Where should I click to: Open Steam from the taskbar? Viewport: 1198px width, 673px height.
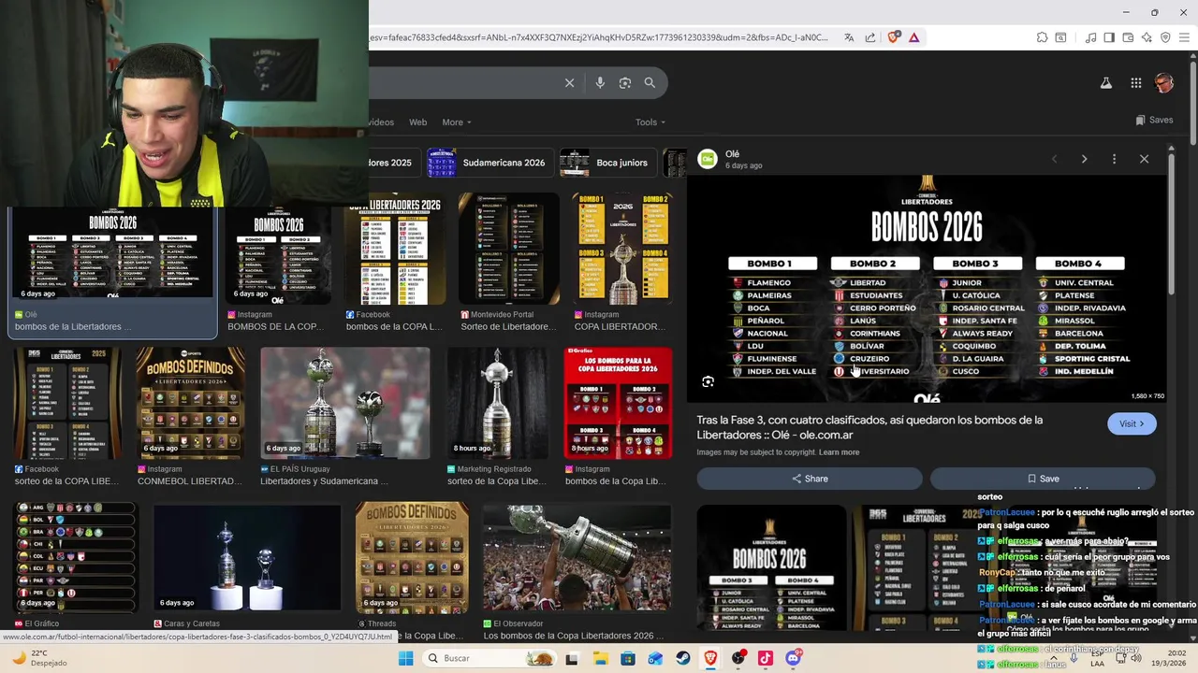point(683,658)
